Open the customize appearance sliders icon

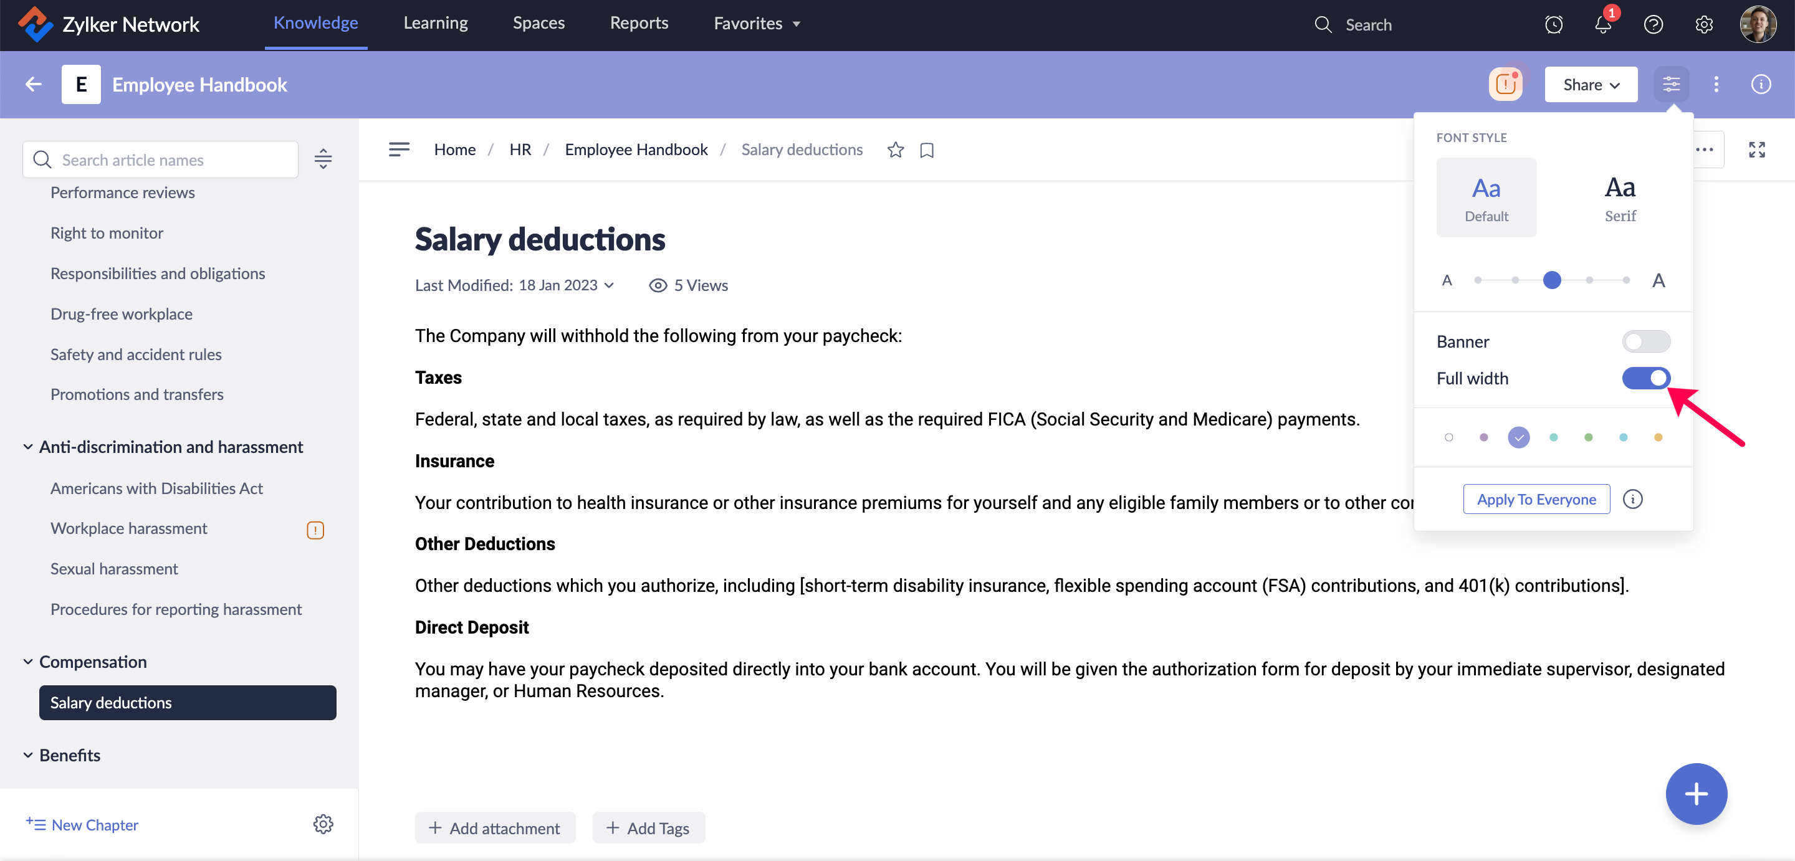coord(1671,84)
